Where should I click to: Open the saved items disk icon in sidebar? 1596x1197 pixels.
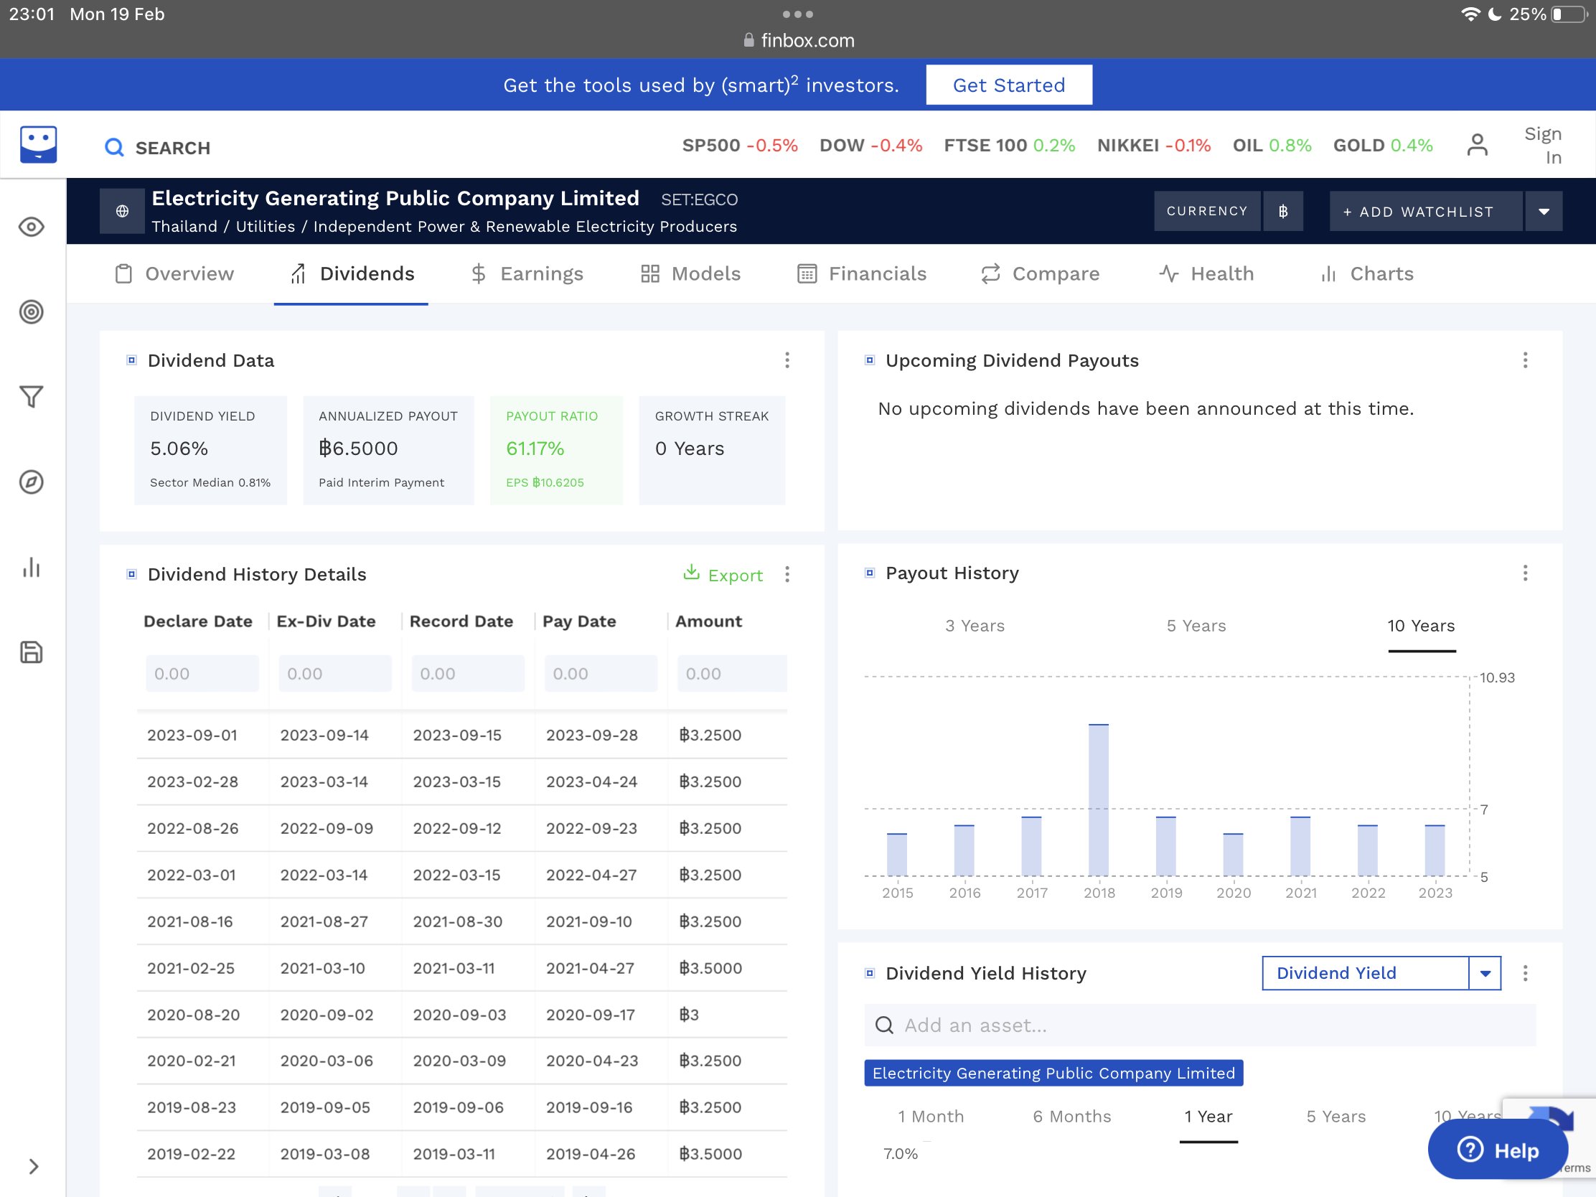(31, 652)
